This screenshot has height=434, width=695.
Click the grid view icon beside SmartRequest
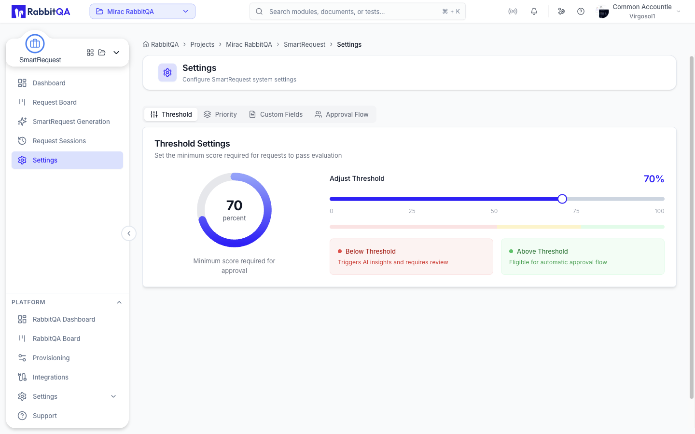pyautogui.click(x=90, y=53)
